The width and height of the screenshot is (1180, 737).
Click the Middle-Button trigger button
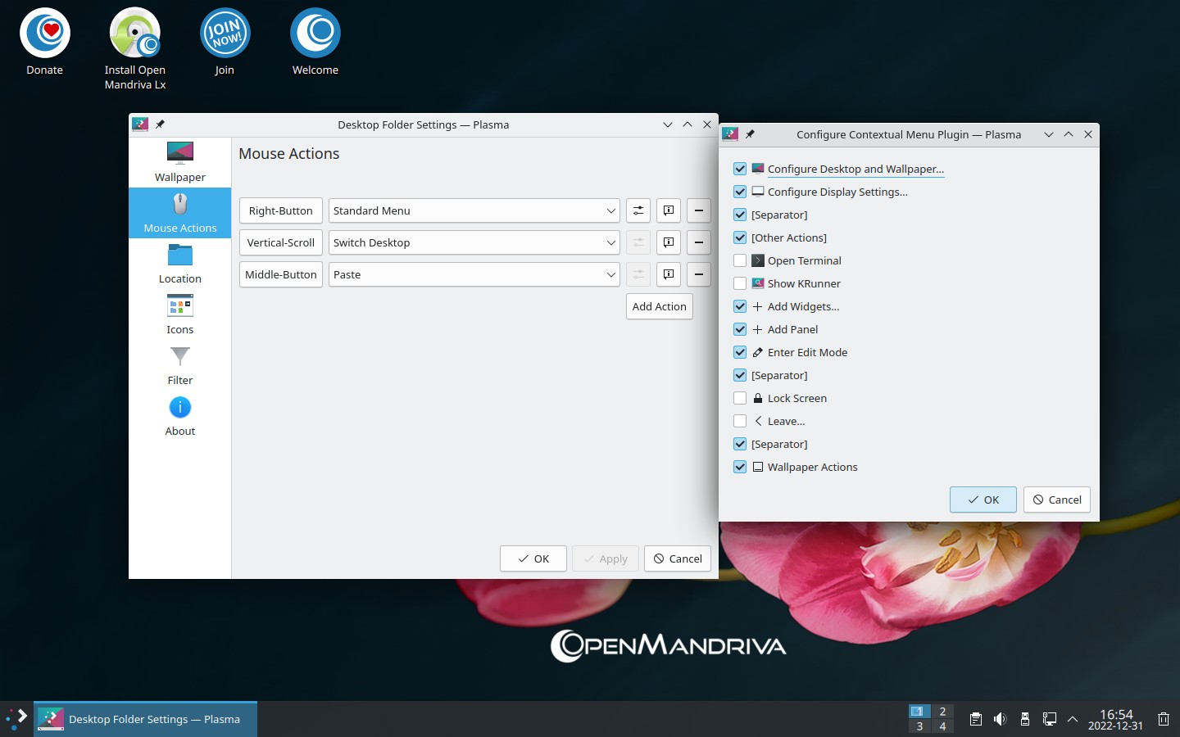pos(281,274)
